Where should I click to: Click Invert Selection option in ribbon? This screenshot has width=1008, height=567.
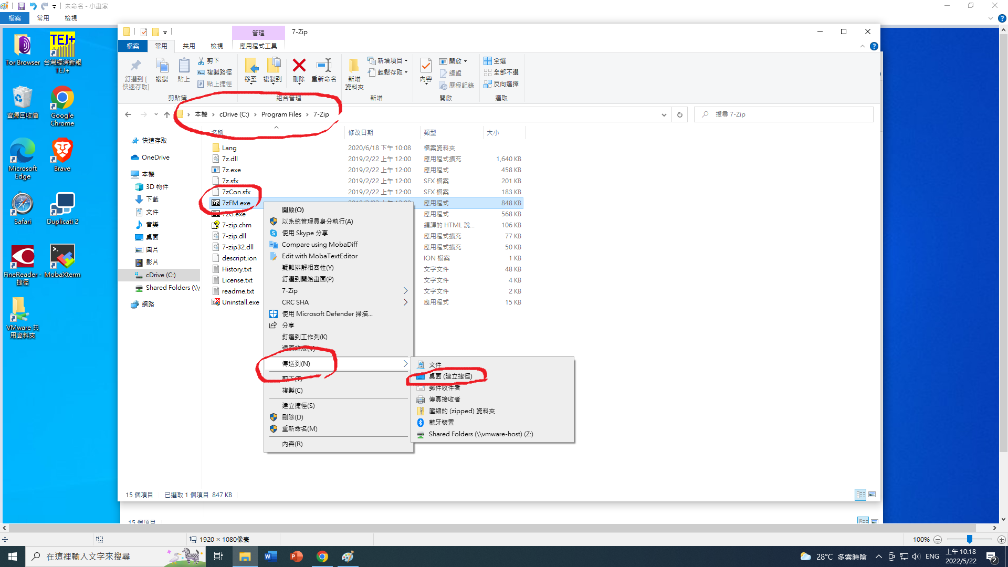point(501,84)
